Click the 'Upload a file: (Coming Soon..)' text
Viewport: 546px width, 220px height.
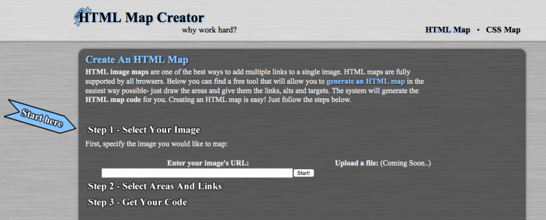(383, 163)
